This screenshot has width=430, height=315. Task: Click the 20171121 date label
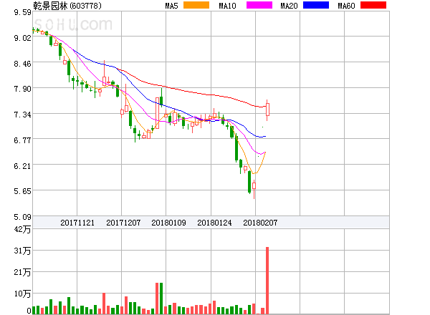click(77, 223)
